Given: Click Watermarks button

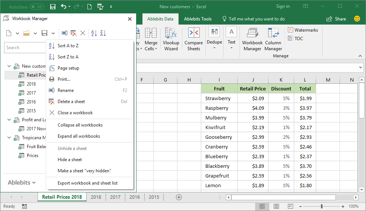Looking at the screenshot, I should 303,30.
